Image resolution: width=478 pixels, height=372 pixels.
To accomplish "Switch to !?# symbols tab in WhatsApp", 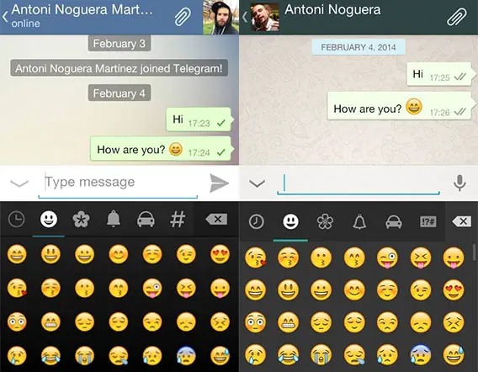I will point(428,221).
